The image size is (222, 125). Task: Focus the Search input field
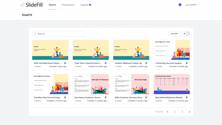click(58, 34)
